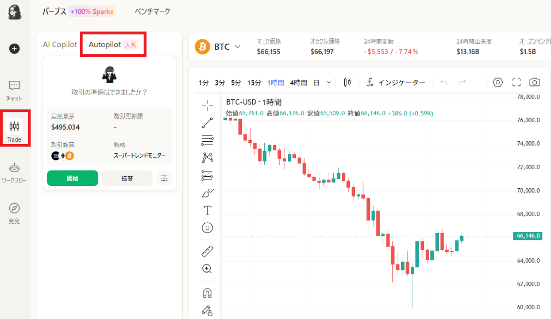Image resolution: width=551 pixels, height=319 pixels.
Task: Toggle fullscreen chart mode
Action: [x=516, y=82]
